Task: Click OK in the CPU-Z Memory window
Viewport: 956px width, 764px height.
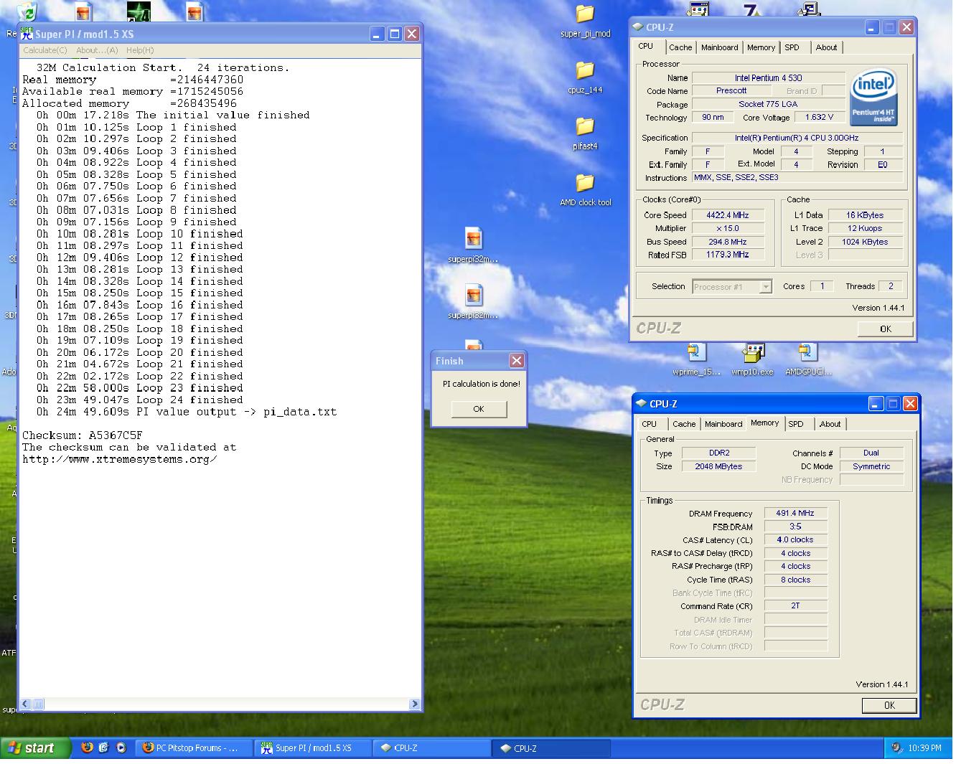Action: click(x=889, y=705)
